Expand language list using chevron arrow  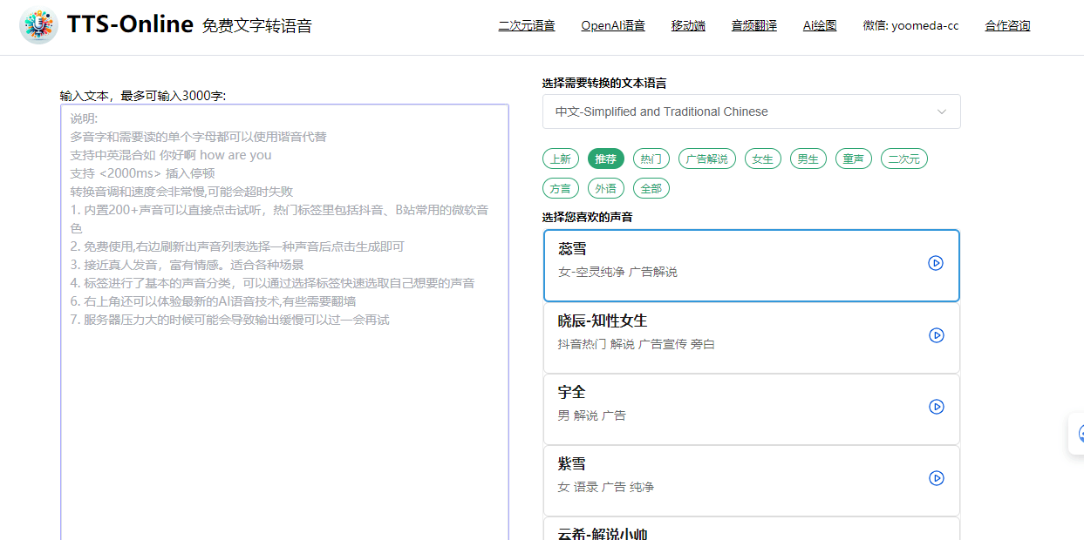point(941,111)
